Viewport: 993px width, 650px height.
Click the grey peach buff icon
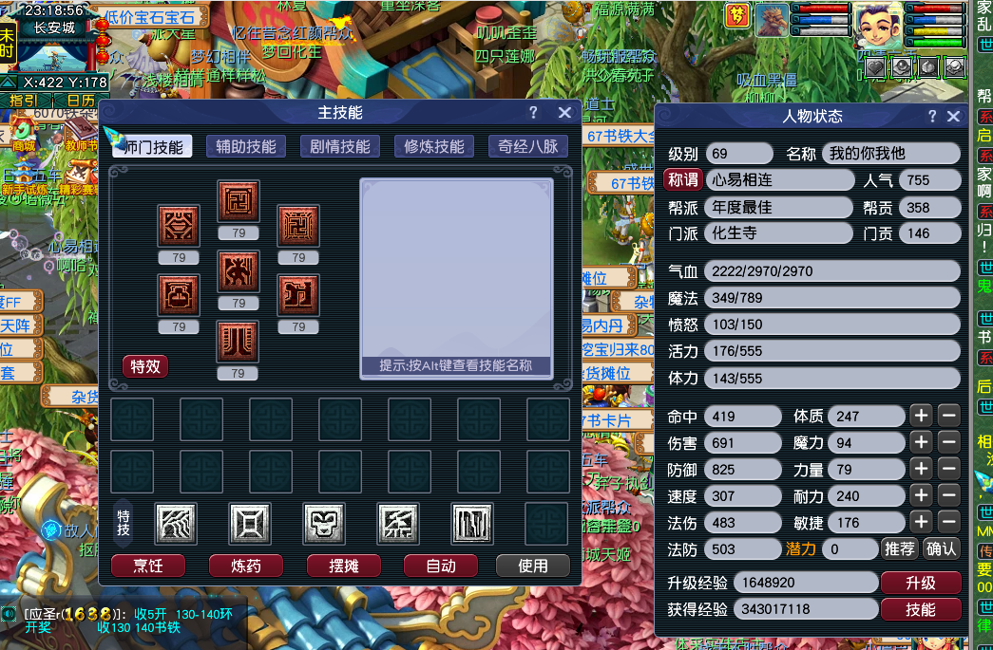tap(928, 67)
